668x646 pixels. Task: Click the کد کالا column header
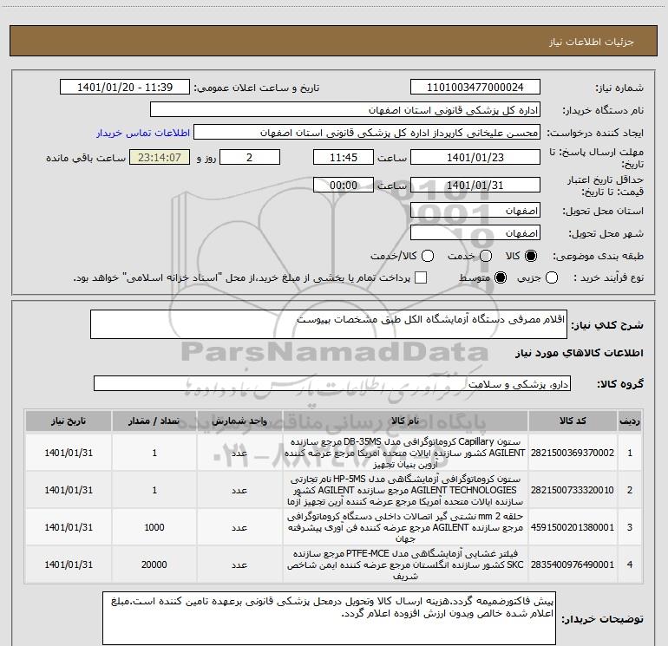(573, 421)
